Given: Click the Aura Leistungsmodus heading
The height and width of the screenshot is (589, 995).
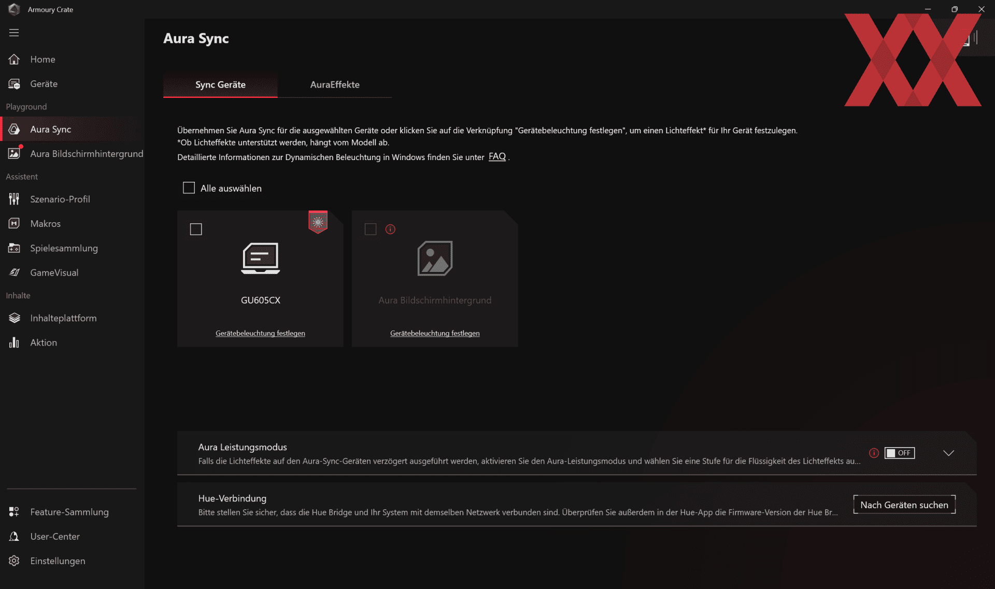Looking at the screenshot, I should coord(243,447).
